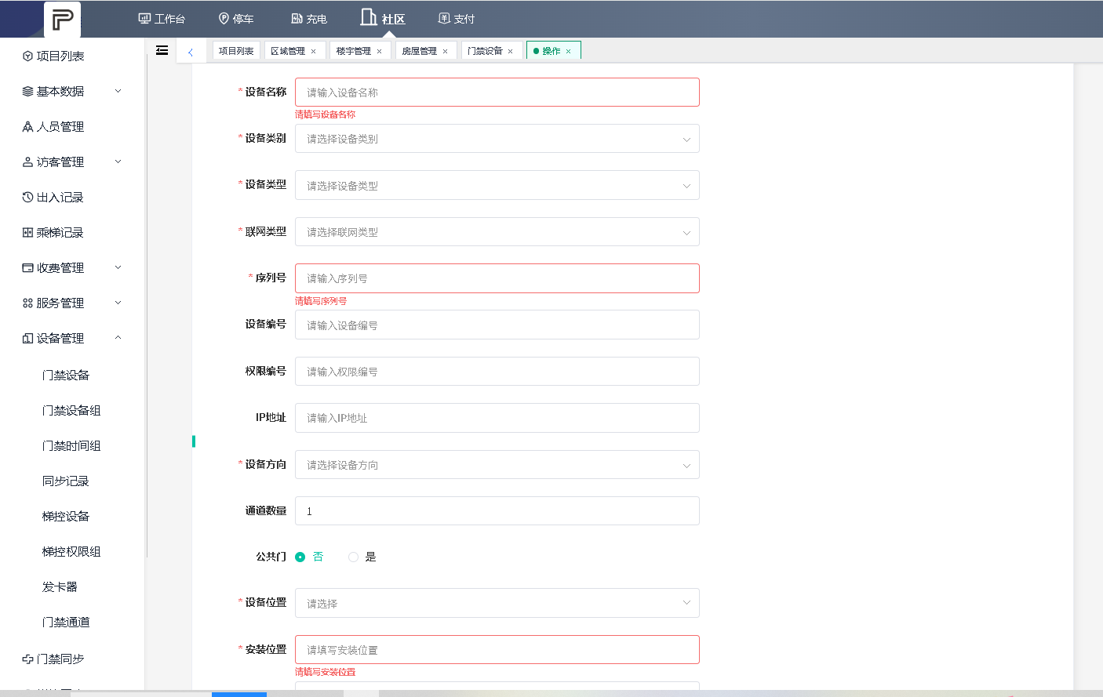Viewport: 1103px width, 697px height.
Task: Open the 停车 parking menu
Action: [236, 19]
